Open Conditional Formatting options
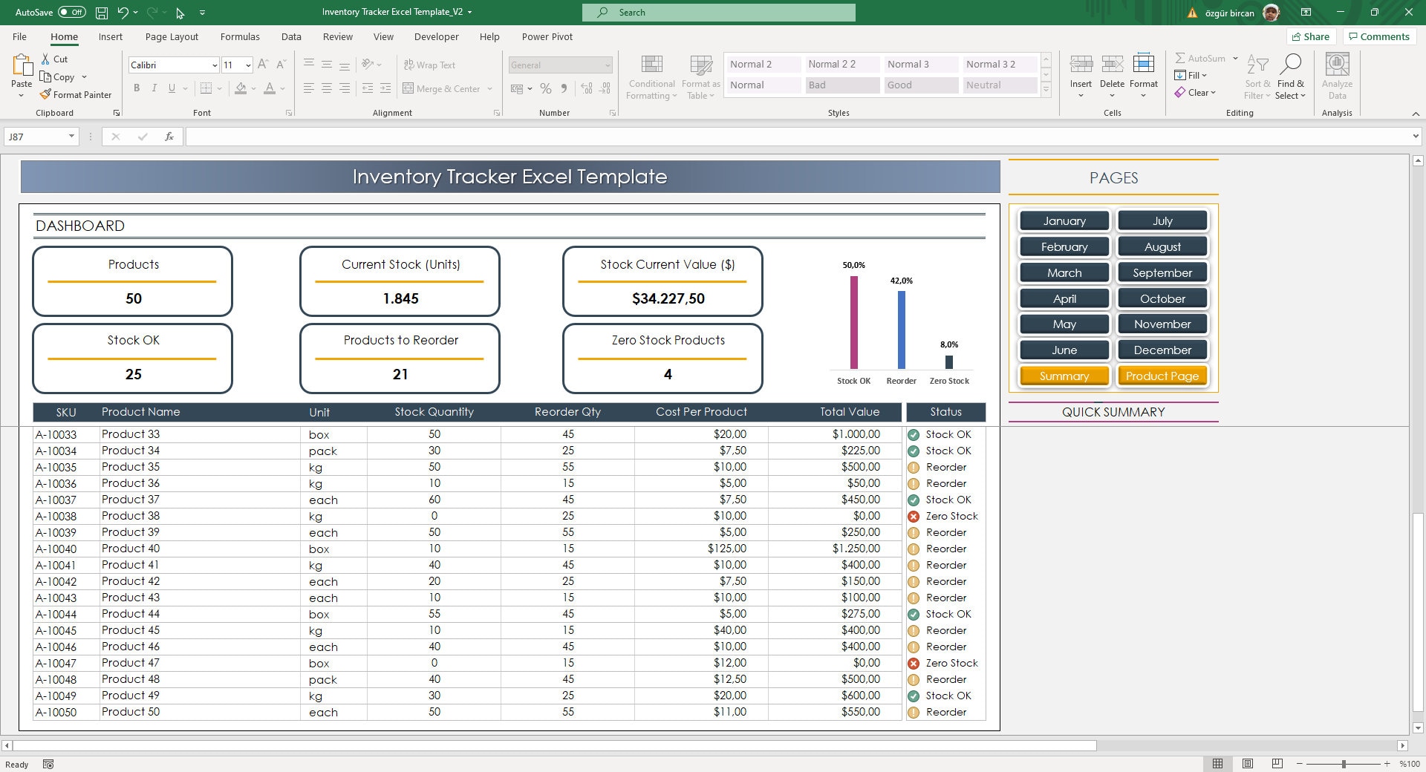The image size is (1426, 772). (x=651, y=77)
